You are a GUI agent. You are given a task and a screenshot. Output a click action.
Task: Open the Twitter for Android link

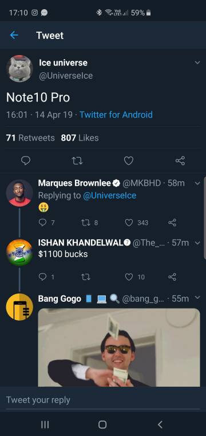[116, 115]
